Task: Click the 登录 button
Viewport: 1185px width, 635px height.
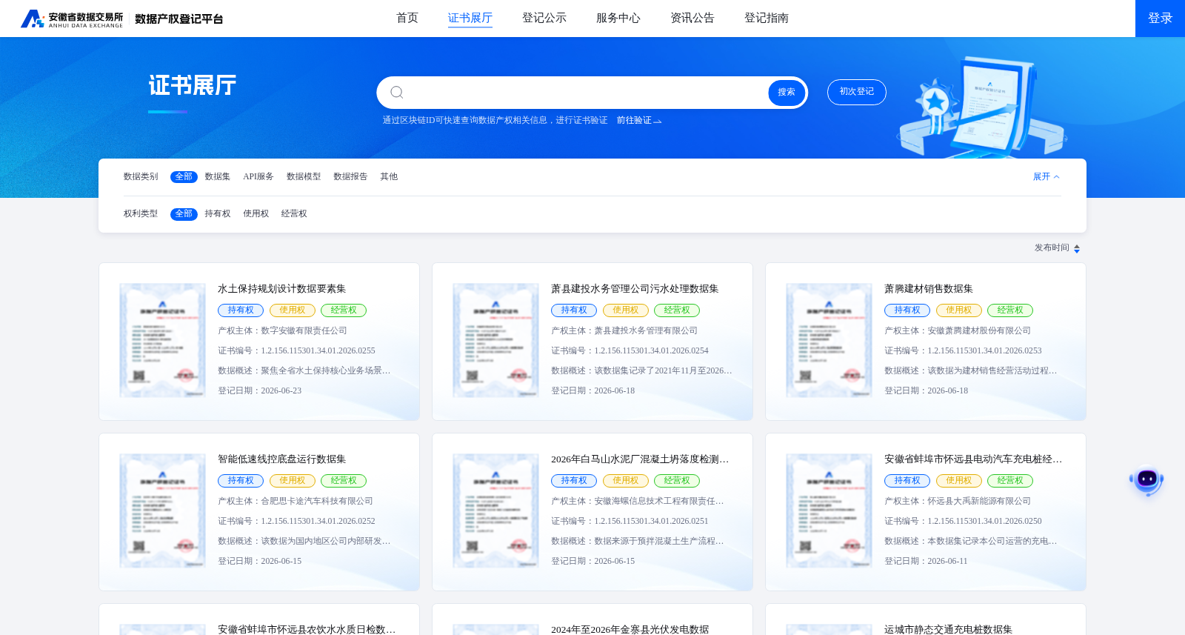Action: point(1160,19)
